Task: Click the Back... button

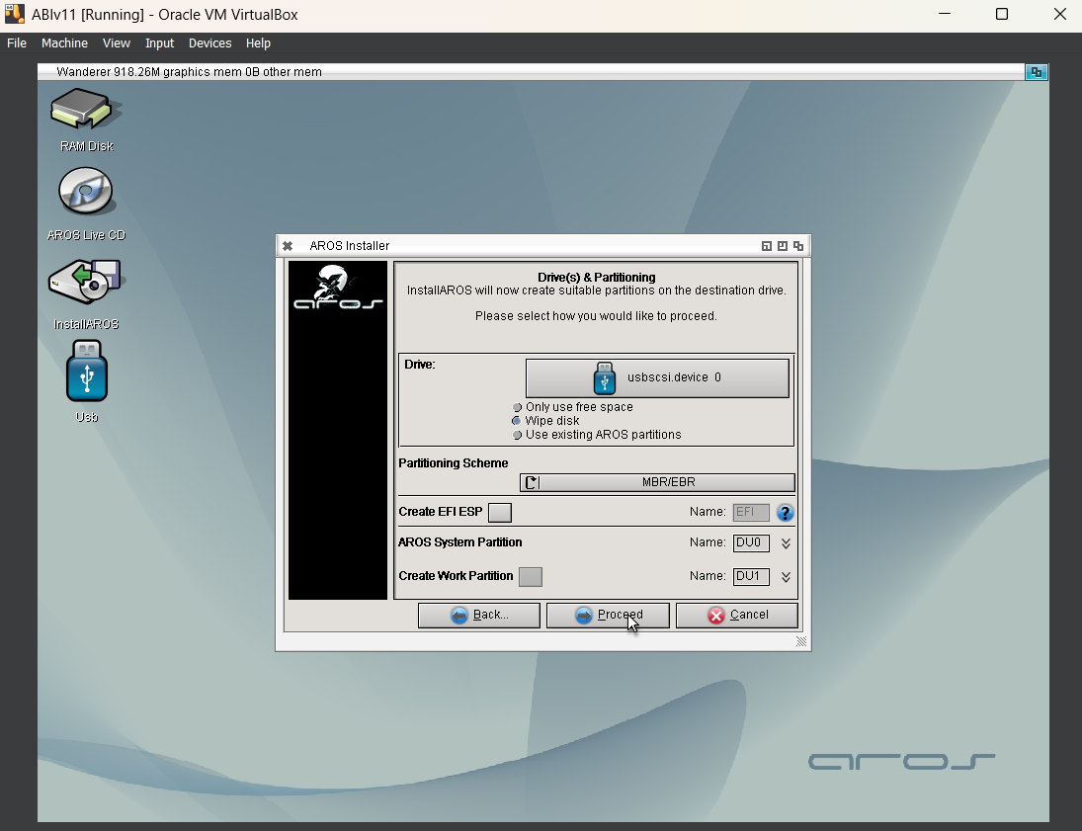Action: tap(479, 615)
